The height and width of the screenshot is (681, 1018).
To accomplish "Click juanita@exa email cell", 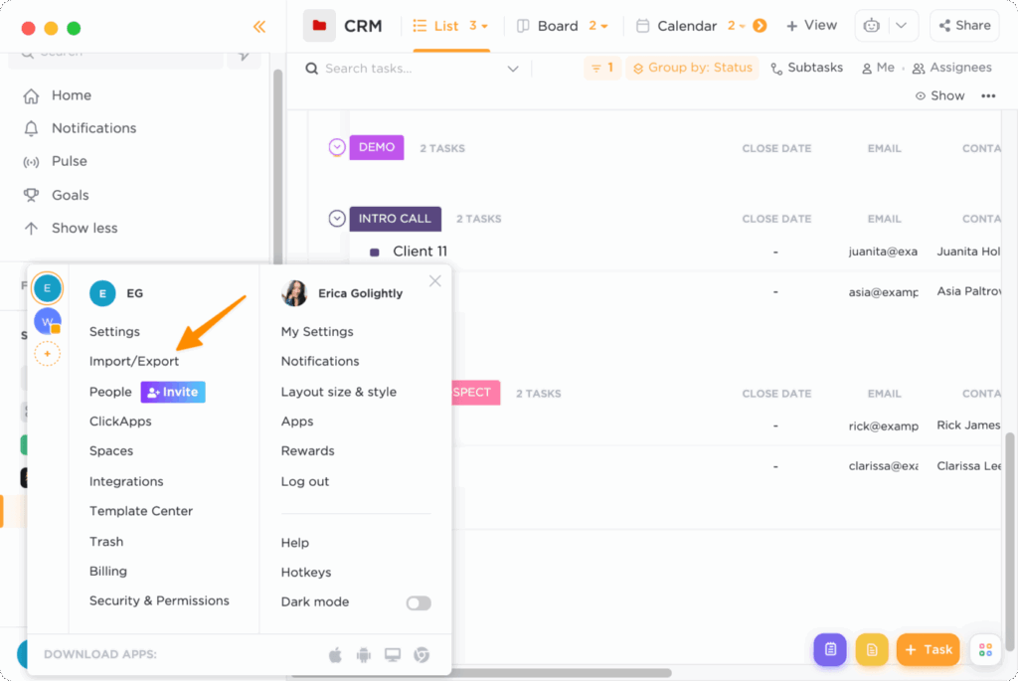I will 883,252.
